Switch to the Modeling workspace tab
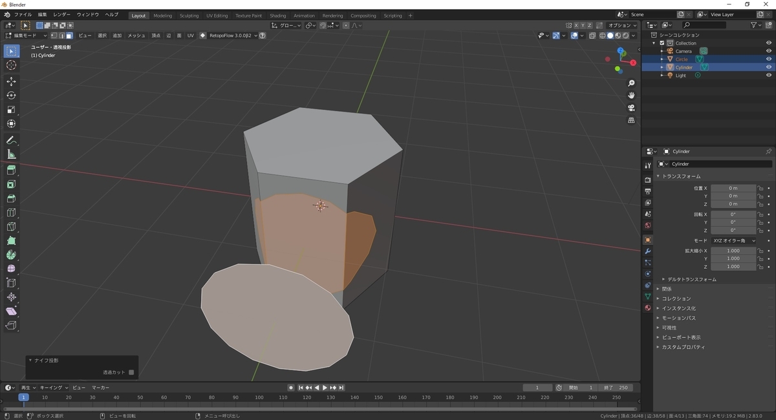 162,16
